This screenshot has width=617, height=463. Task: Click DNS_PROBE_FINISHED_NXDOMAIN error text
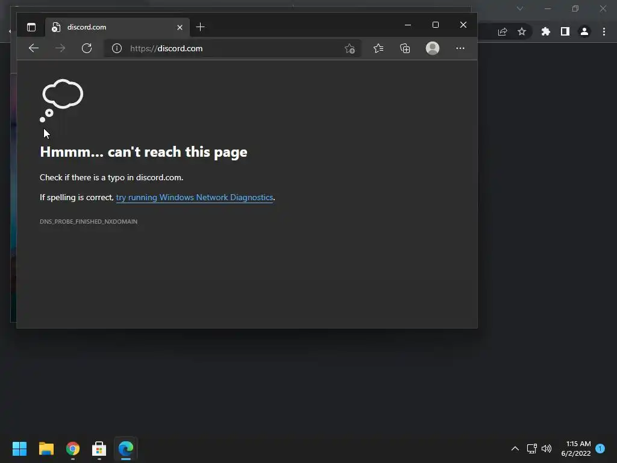click(89, 222)
